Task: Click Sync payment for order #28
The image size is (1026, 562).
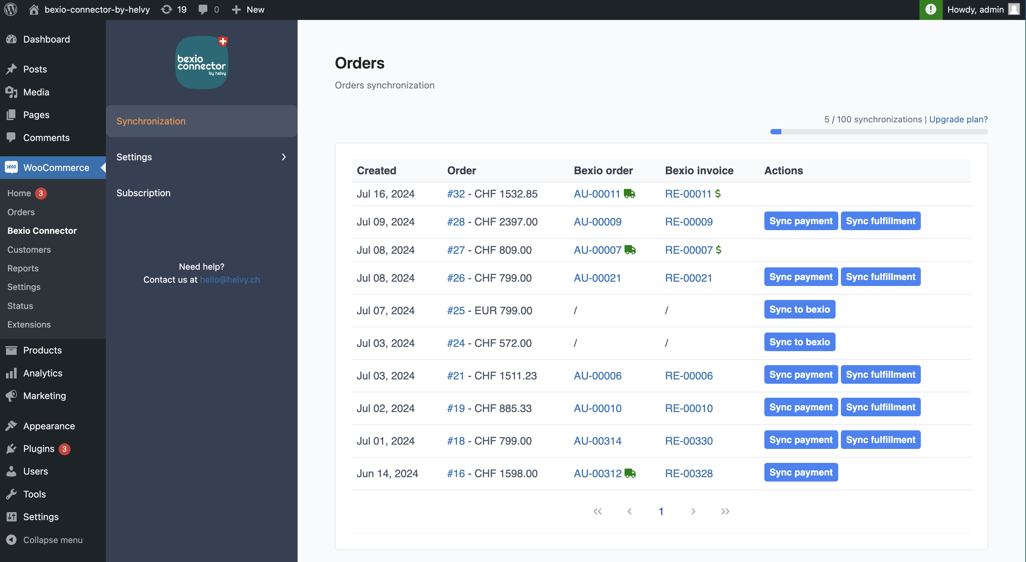Action: [801, 221]
